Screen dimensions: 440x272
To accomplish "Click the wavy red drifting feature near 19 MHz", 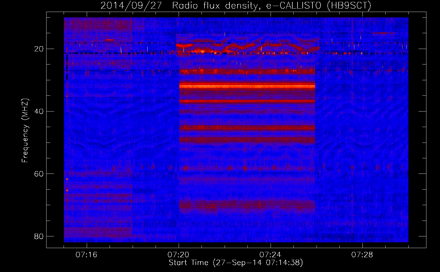I will pyautogui.click(x=247, y=46).
